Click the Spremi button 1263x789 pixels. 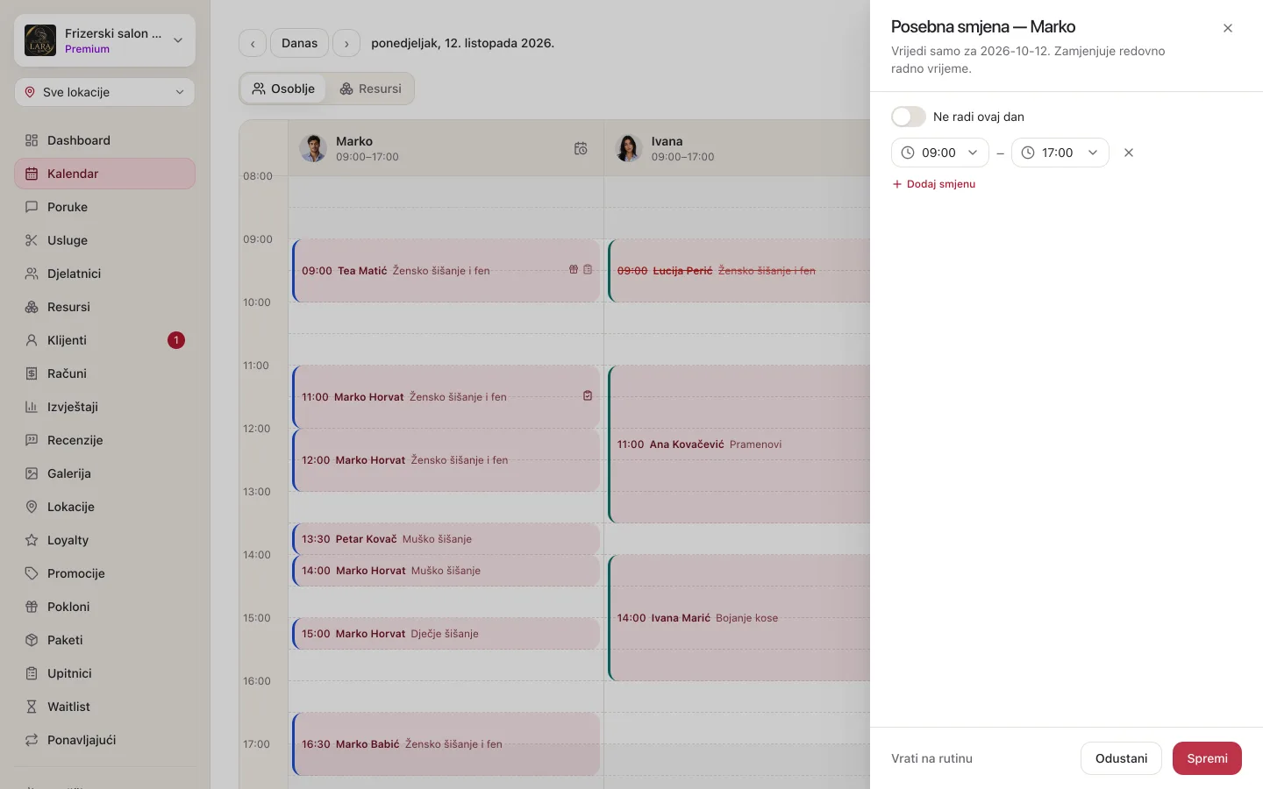point(1207,758)
